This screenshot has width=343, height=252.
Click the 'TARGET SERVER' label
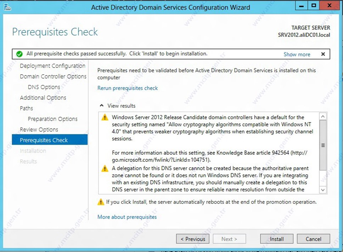(x=311, y=28)
